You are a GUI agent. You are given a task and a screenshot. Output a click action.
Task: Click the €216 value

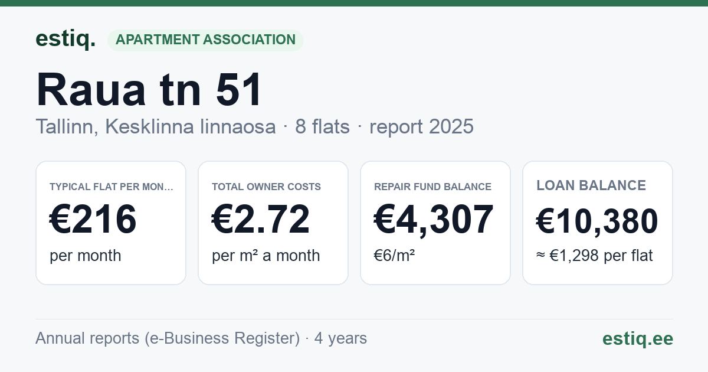coord(93,220)
